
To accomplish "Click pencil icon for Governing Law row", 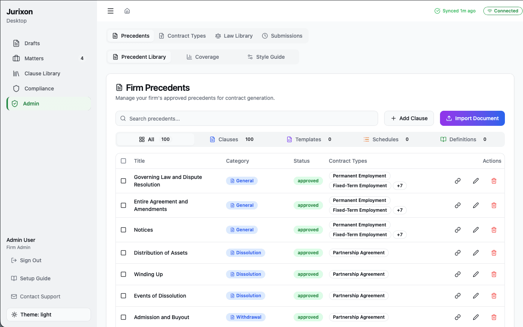I will 476,181.
